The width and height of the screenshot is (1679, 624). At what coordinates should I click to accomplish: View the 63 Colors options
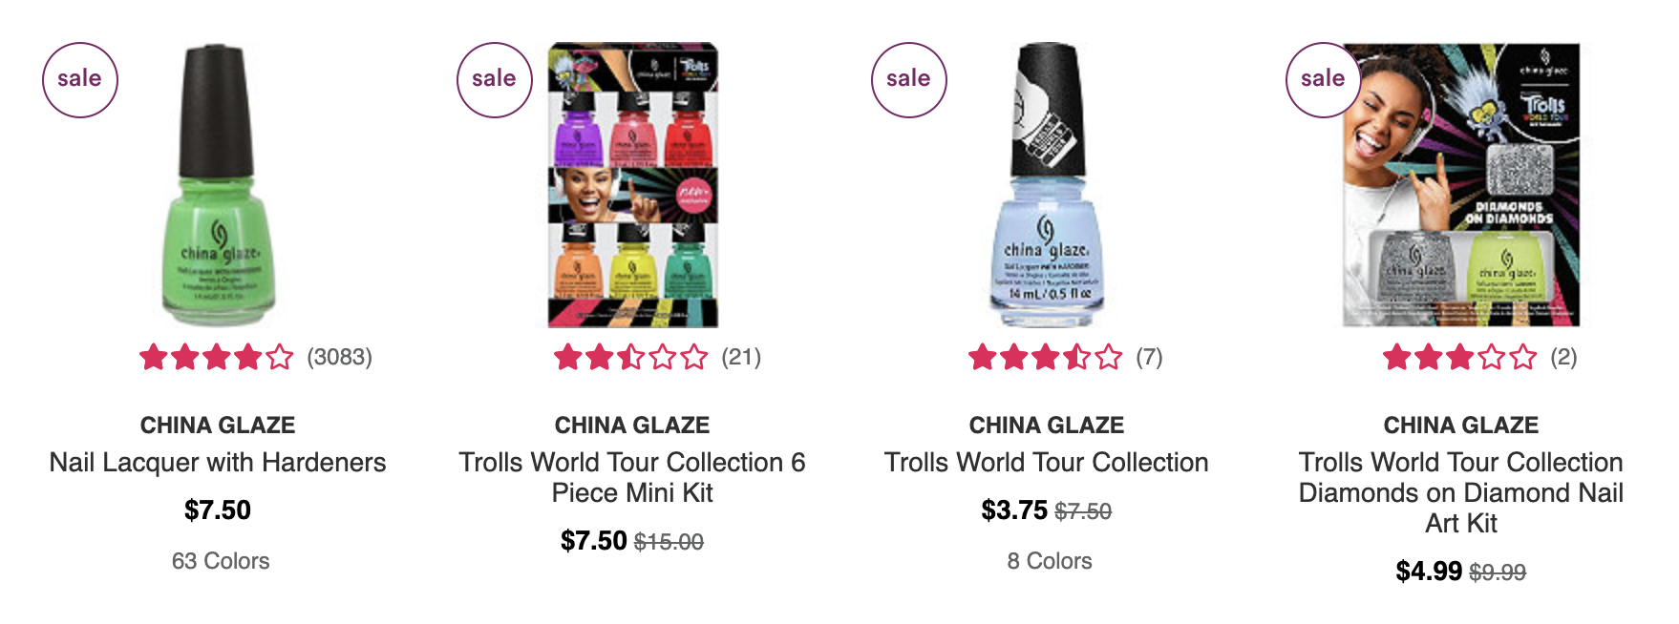tap(221, 561)
